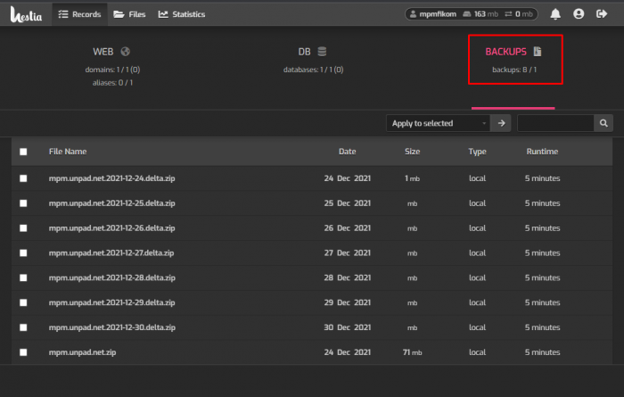The width and height of the screenshot is (624, 397).
Task: Check the 2021-12-27.delta.zip backup checkbox
Action: coord(23,253)
